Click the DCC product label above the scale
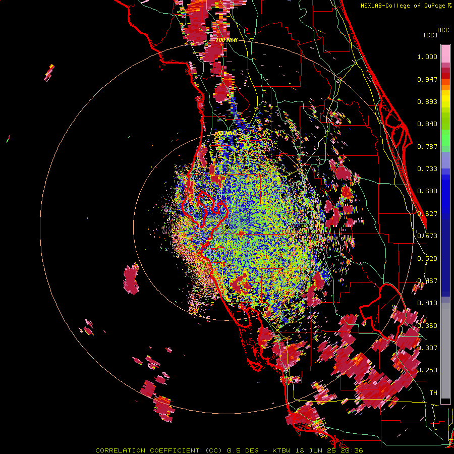454x454 pixels. [443, 30]
